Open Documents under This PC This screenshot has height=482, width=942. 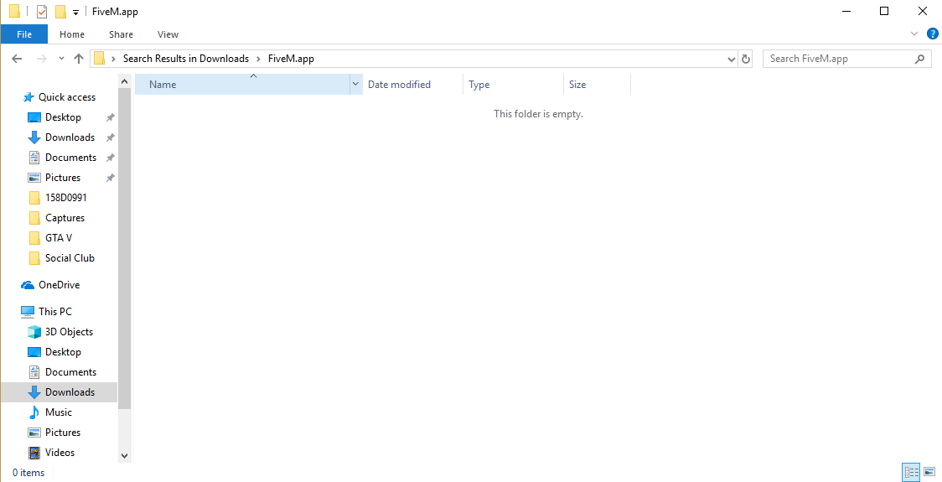coord(70,372)
